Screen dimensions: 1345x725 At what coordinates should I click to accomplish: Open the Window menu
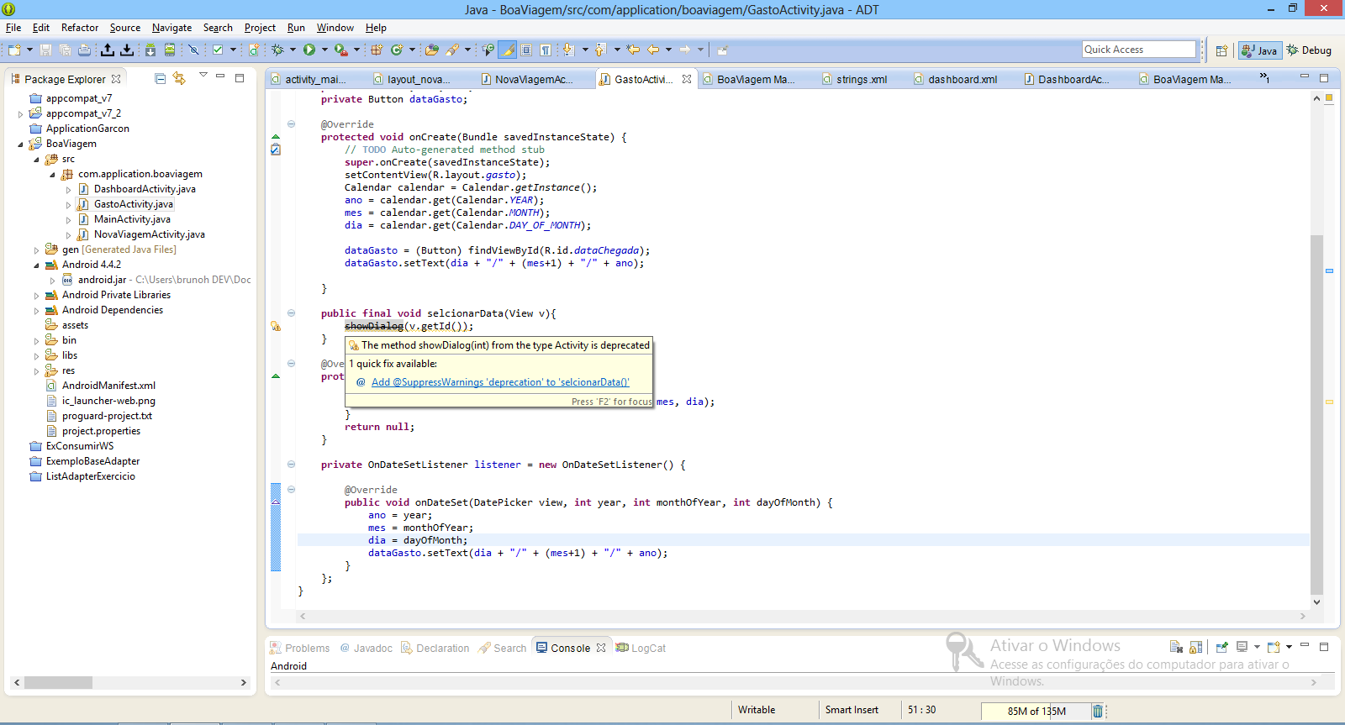335,28
